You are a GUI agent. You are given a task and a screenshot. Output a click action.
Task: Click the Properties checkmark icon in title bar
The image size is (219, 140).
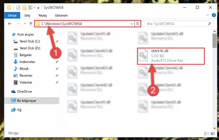(18, 7)
